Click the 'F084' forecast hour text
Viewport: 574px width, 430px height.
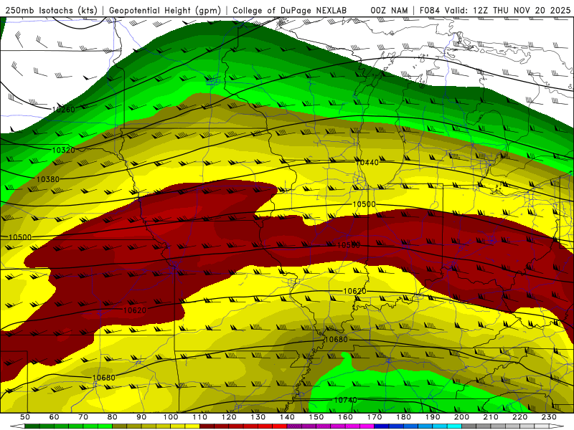pyautogui.click(x=429, y=11)
